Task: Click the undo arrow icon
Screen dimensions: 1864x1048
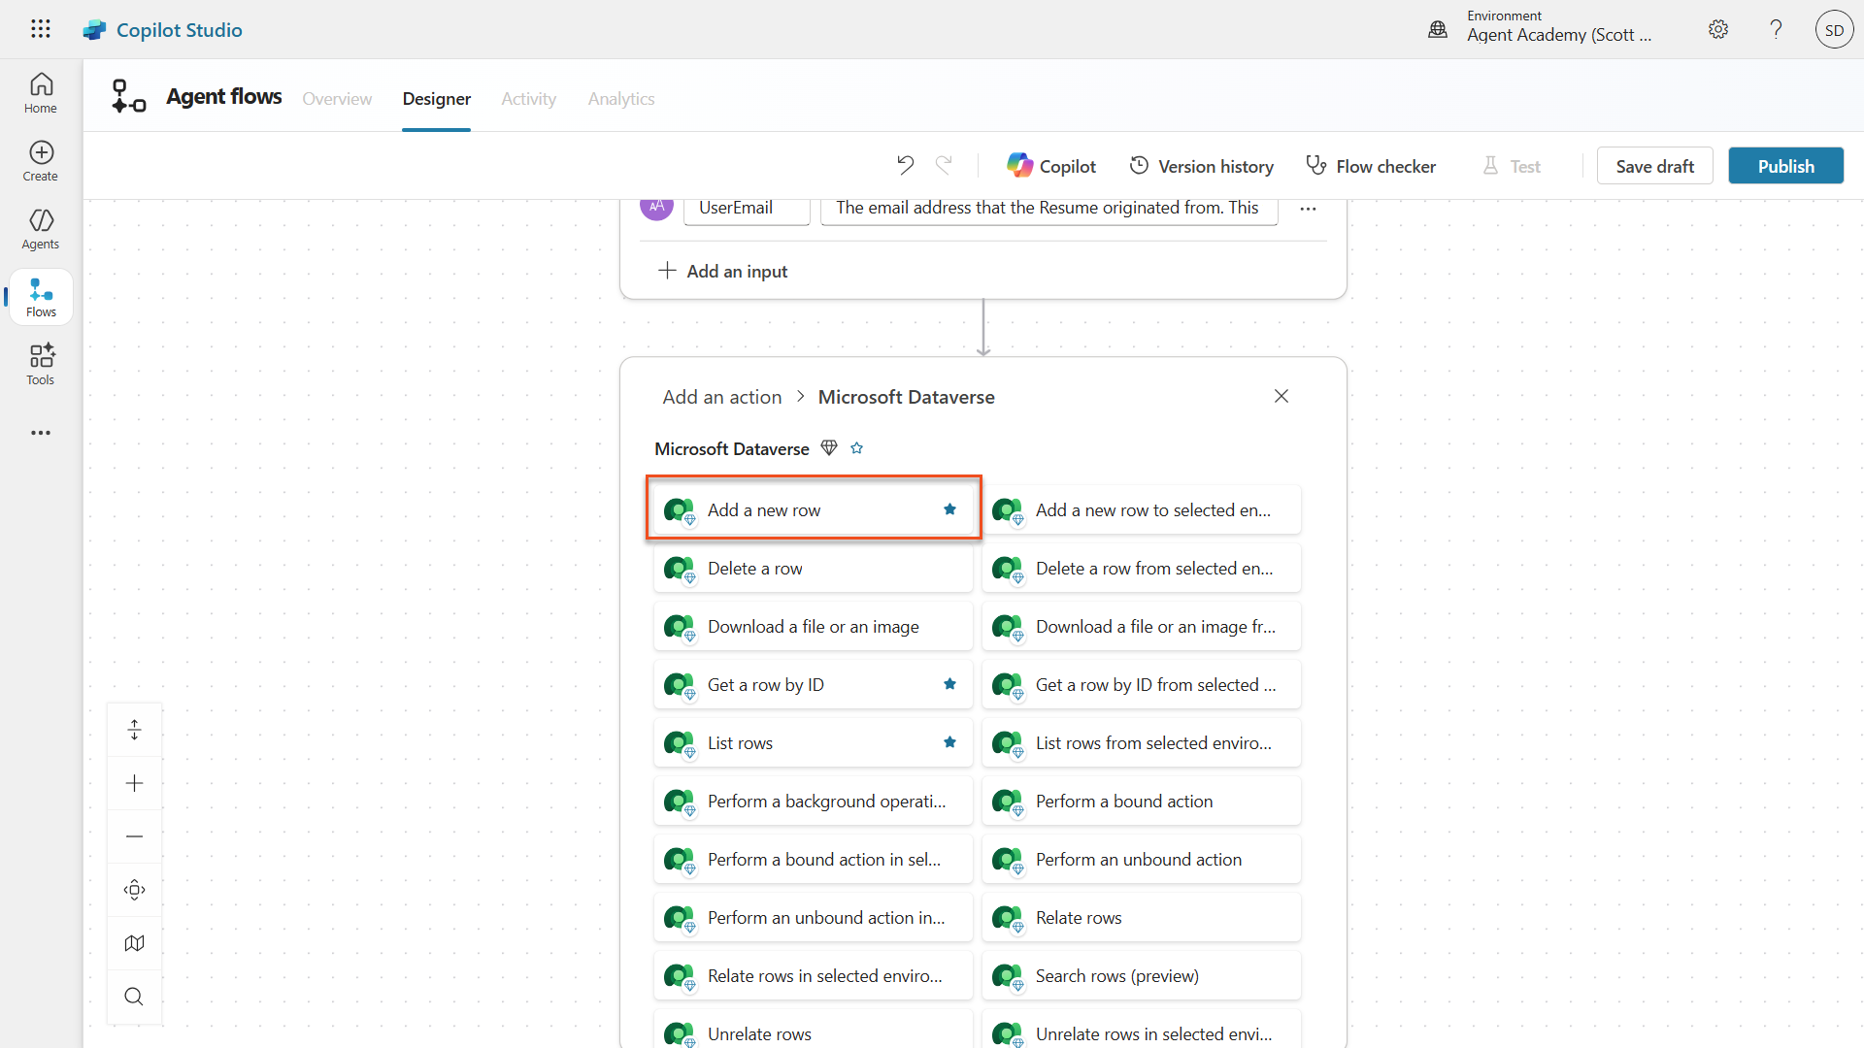Action: pyautogui.click(x=905, y=166)
